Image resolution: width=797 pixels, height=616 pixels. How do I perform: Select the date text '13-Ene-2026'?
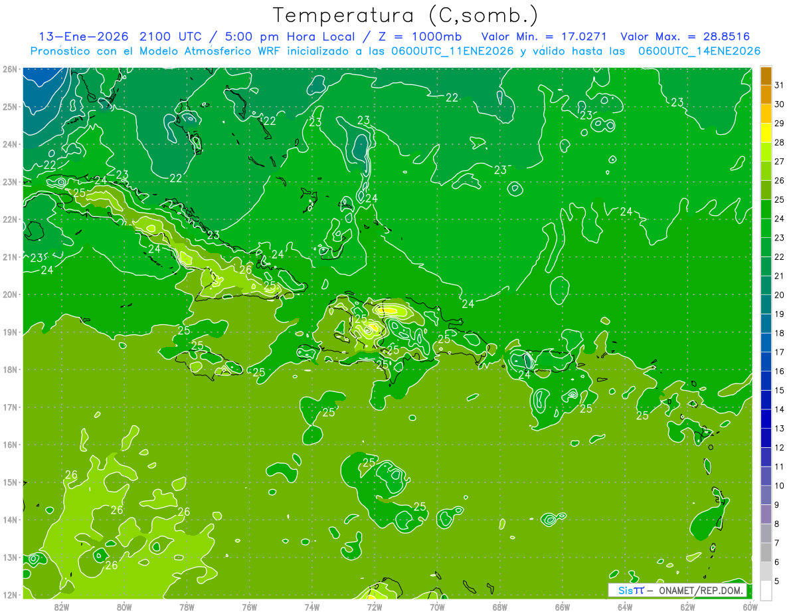[x=84, y=36]
